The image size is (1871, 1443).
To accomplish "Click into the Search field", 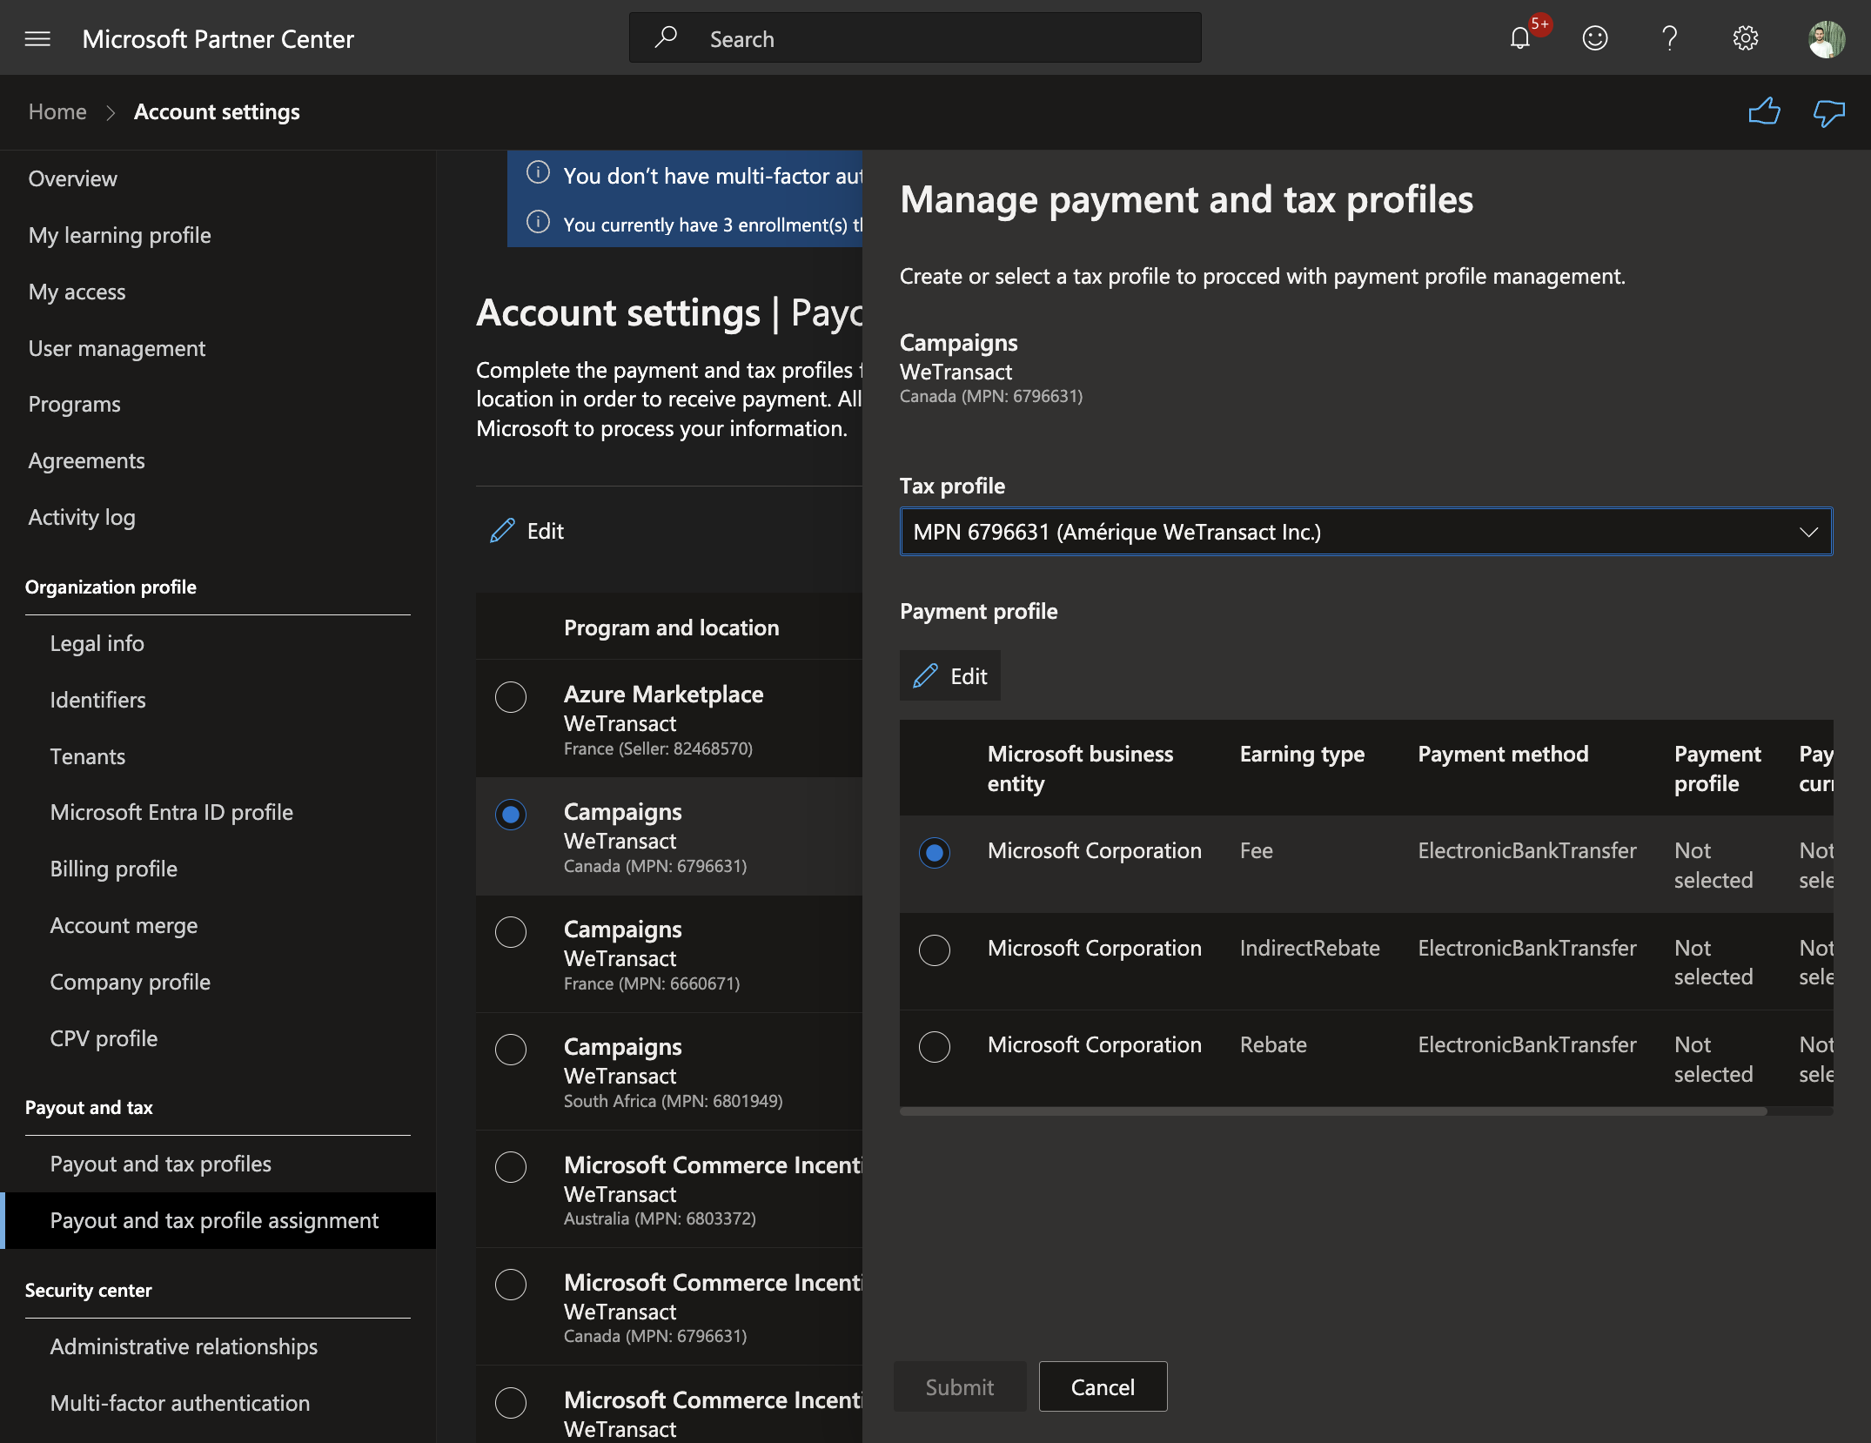I will click(x=915, y=38).
